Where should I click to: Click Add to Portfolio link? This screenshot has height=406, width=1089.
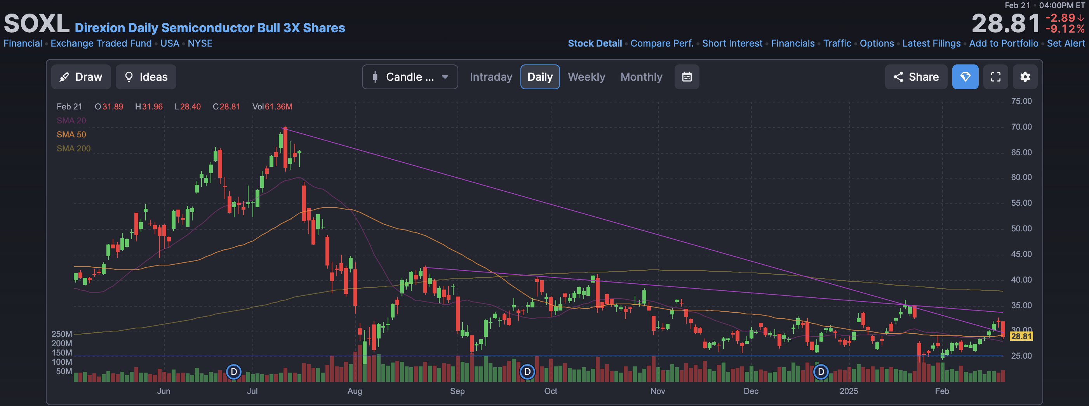point(1004,43)
